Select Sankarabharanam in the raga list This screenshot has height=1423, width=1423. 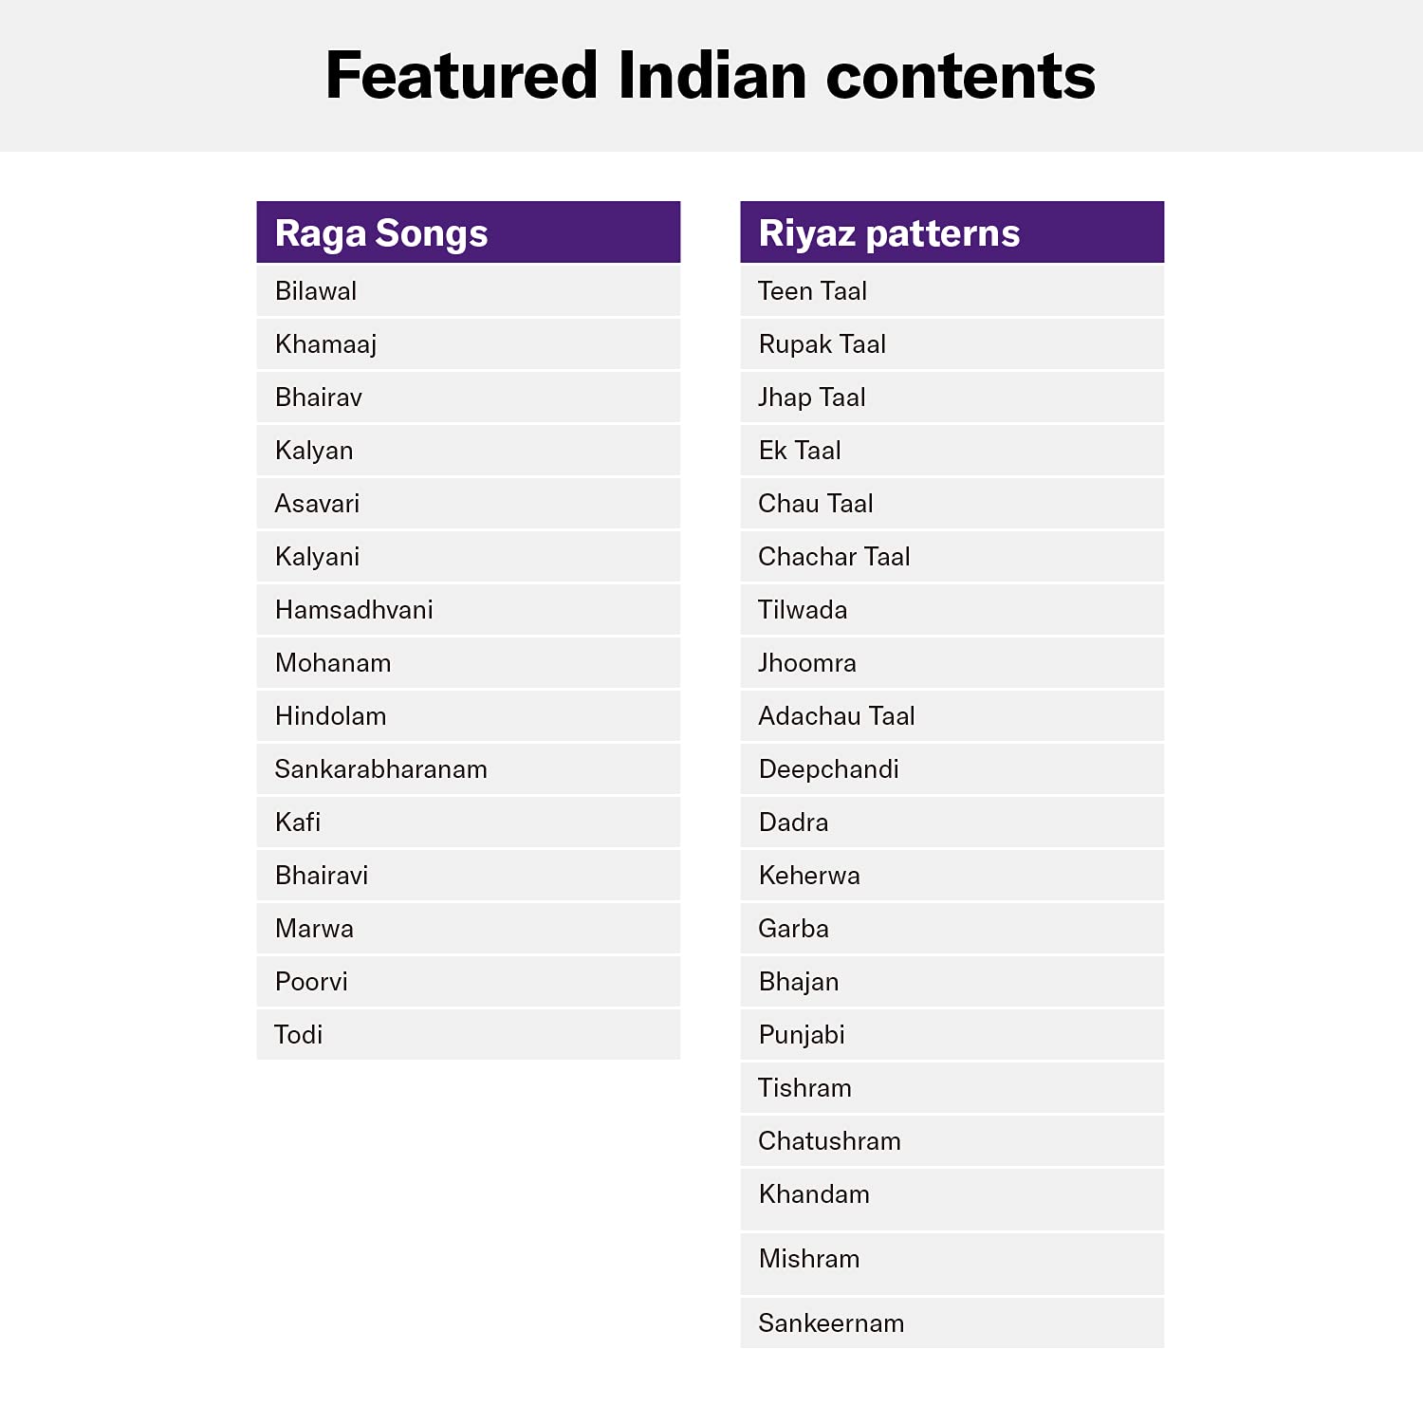(x=380, y=769)
